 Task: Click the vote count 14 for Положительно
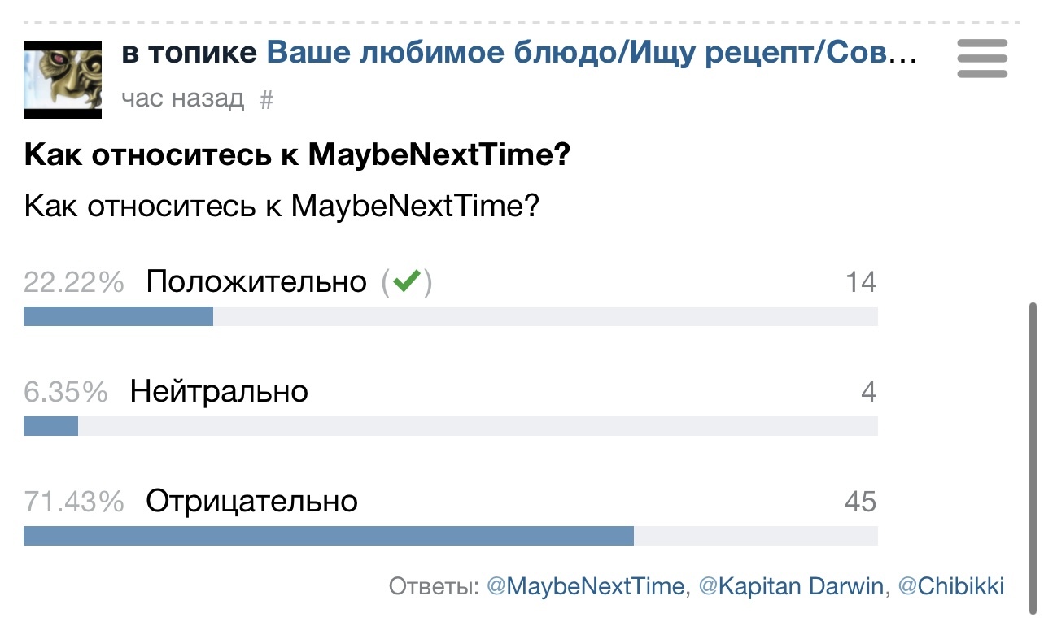coord(860,282)
